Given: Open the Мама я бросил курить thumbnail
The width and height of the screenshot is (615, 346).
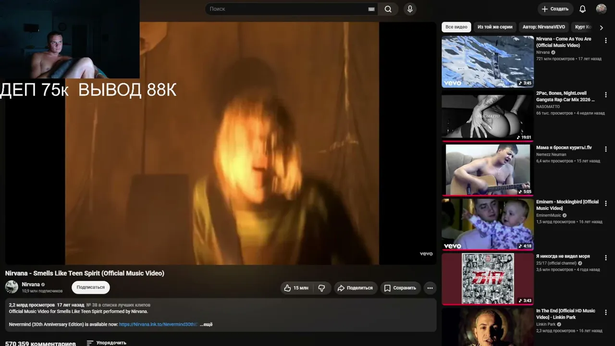Looking at the screenshot, I should [x=488, y=170].
